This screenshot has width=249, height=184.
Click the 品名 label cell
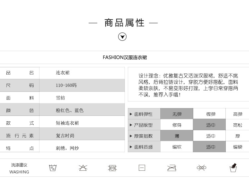pyautogui.click(x=20, y=73)
